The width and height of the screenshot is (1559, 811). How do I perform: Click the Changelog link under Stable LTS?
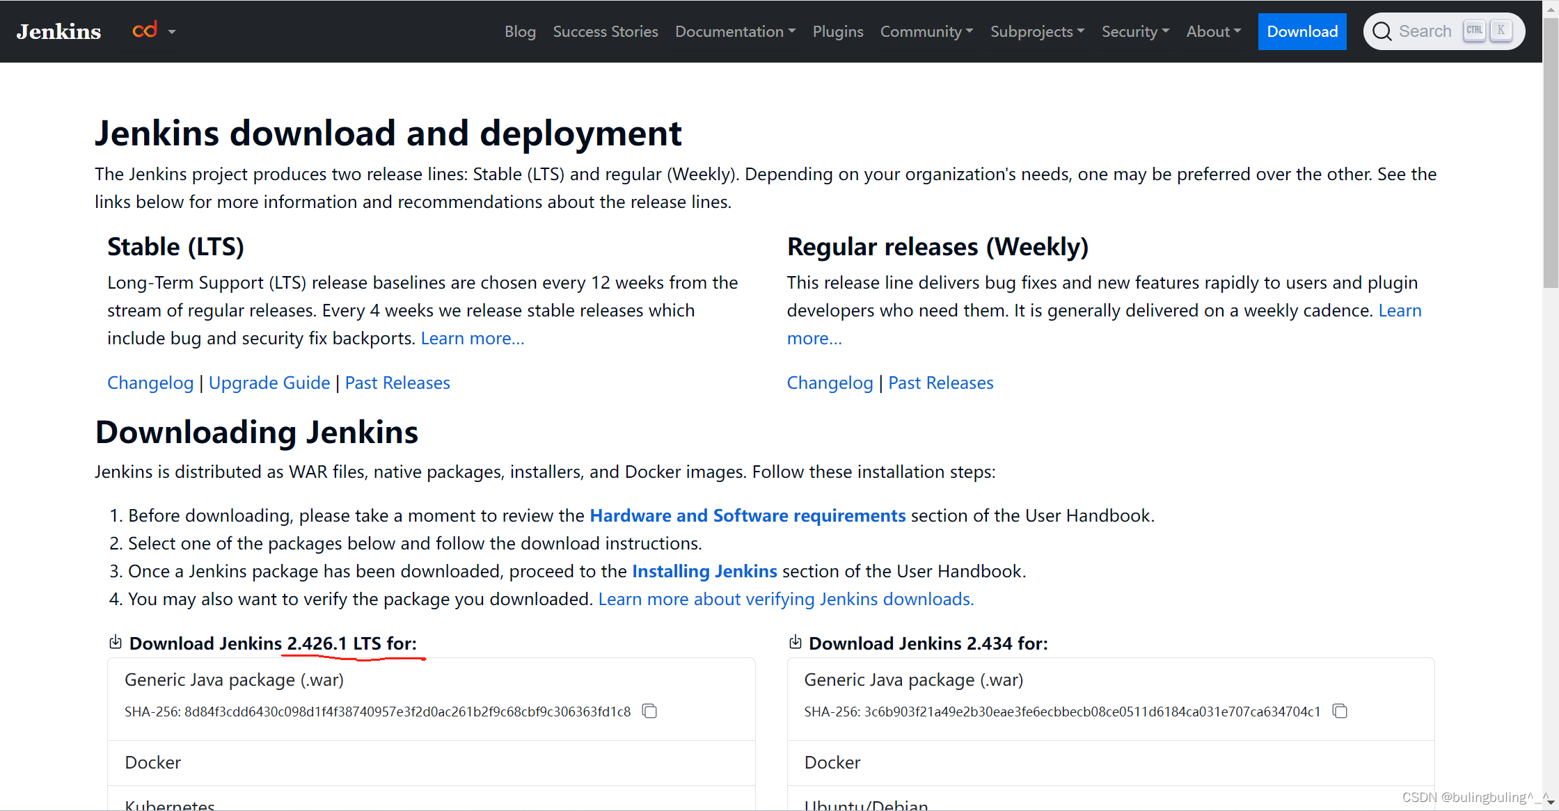[x=148, y=383]
